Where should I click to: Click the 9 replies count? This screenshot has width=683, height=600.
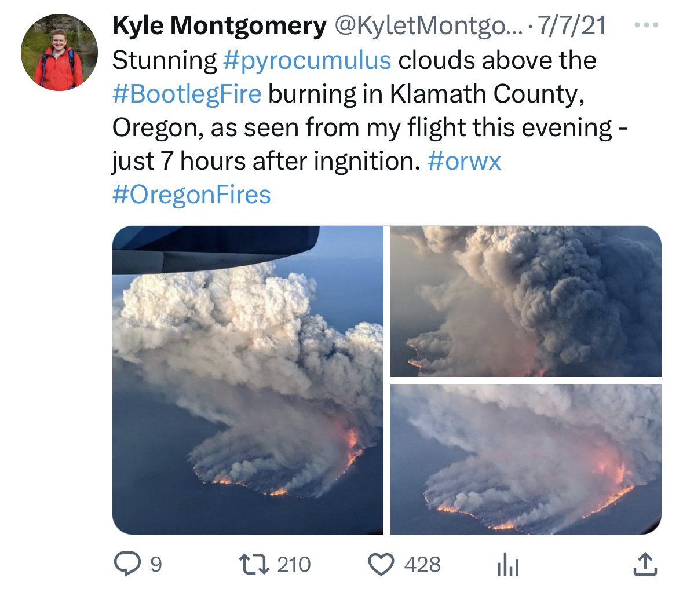(156, 565)
